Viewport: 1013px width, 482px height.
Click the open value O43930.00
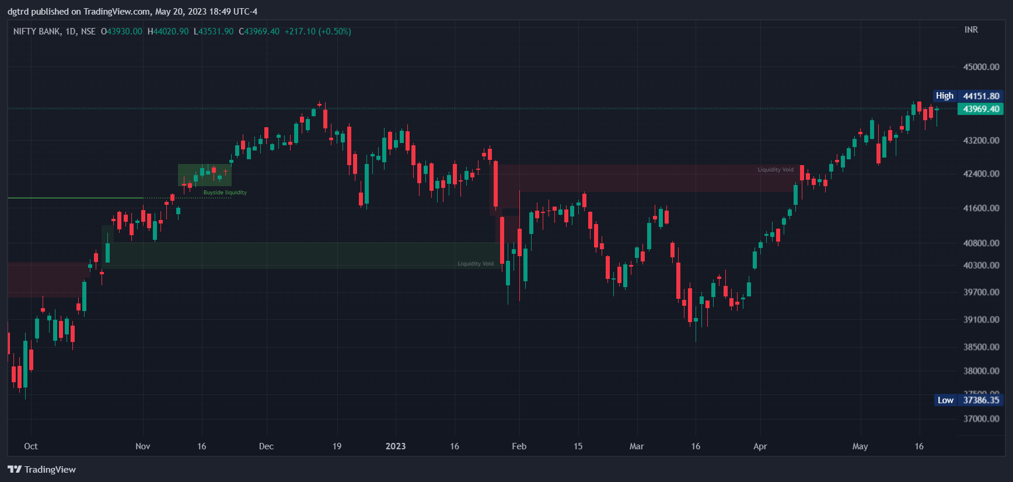point(121,32)
